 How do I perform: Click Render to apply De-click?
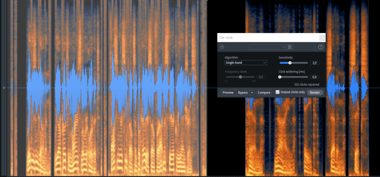[315, 92]
